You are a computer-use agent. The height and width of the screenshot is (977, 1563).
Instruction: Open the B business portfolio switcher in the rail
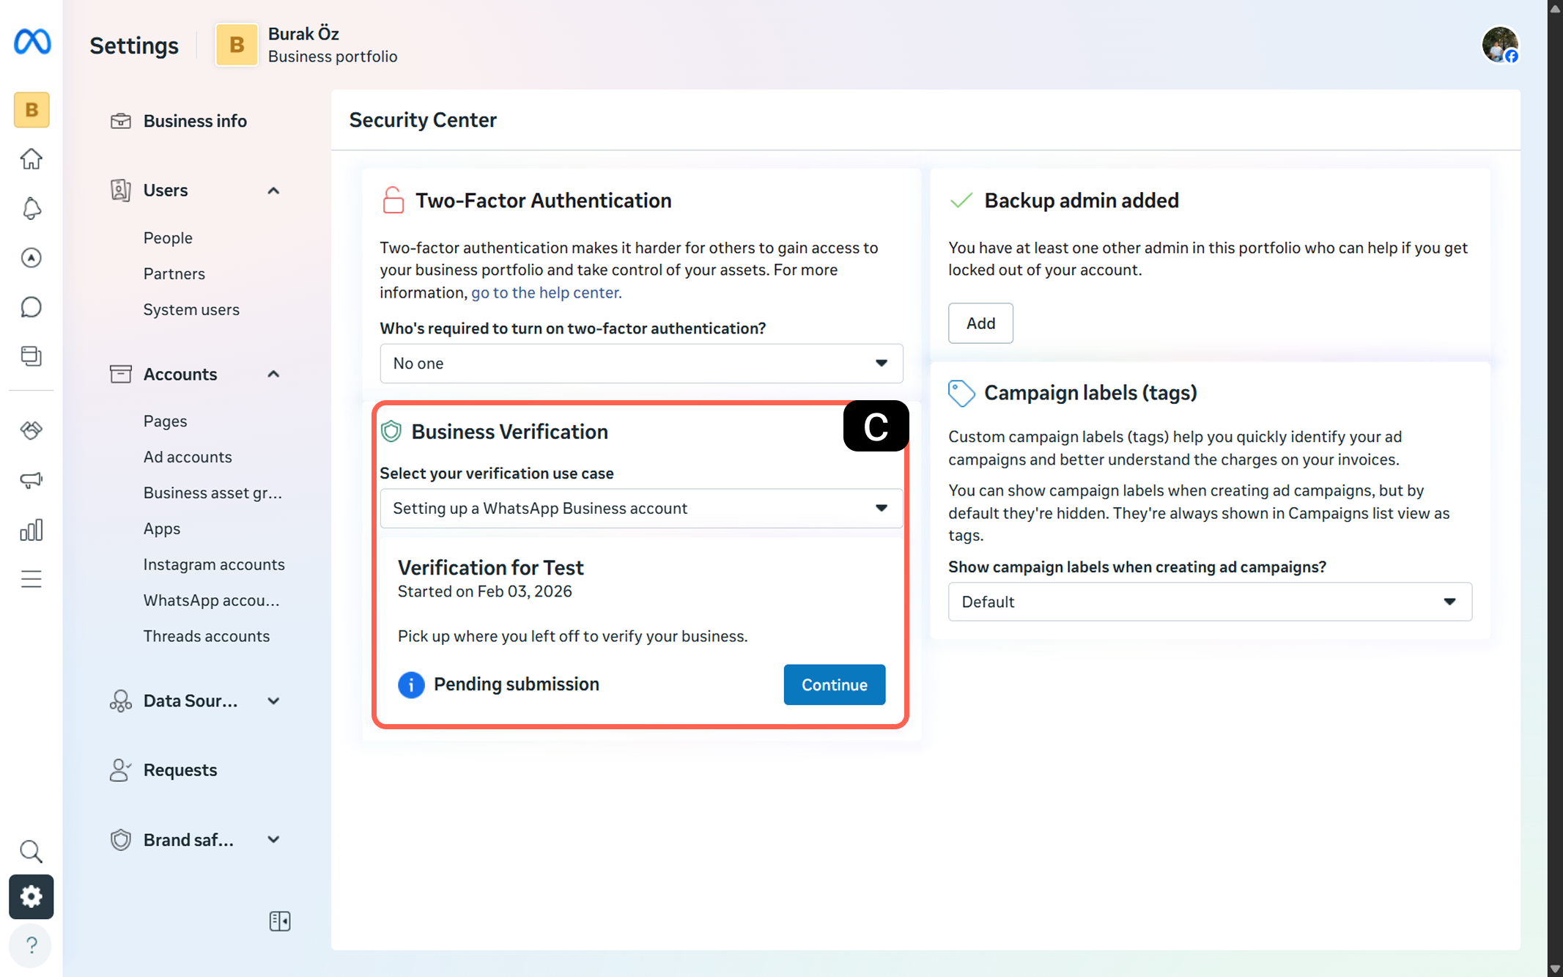pyautogui.click(x=32, y=110)
